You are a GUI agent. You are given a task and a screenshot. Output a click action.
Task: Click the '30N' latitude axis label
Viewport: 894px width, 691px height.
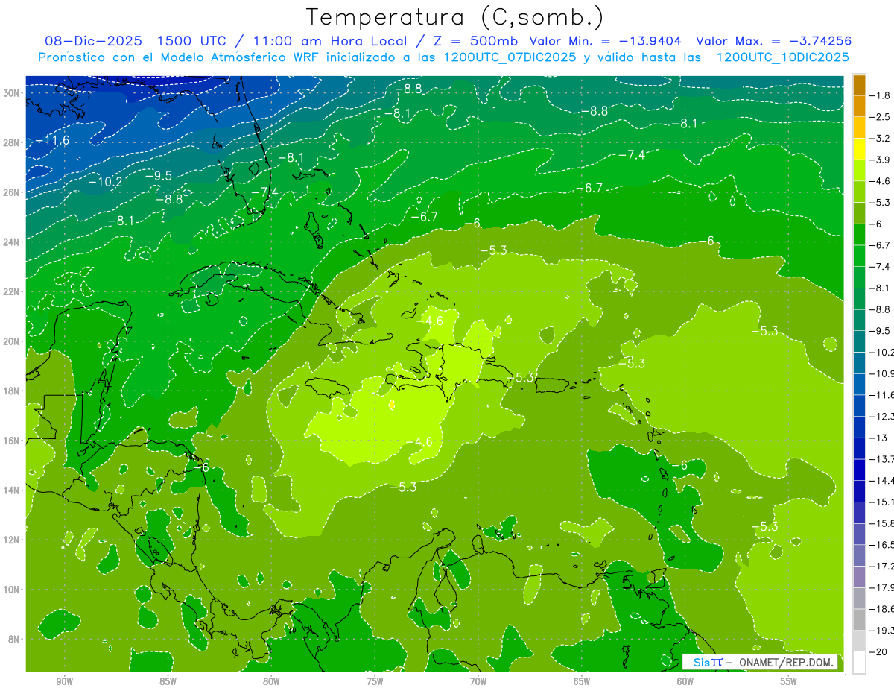[x=11, y=92]
